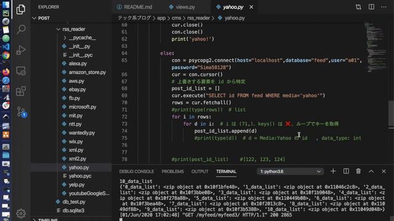
Task: Open the Search view in activity bar
Action: click(x=20, y=29)
